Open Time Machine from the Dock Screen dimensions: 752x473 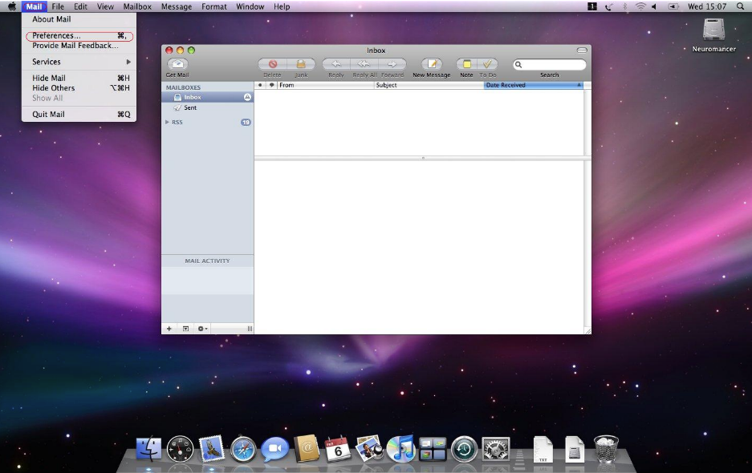(464, 450)
